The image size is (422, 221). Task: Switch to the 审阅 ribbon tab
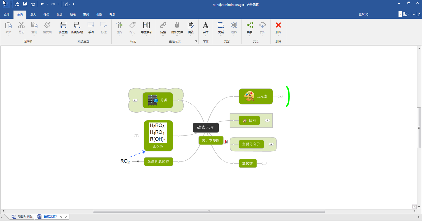(86, 14)
